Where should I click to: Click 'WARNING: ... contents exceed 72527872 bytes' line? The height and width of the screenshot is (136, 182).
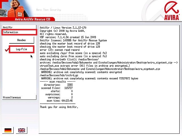pos(90,78)
